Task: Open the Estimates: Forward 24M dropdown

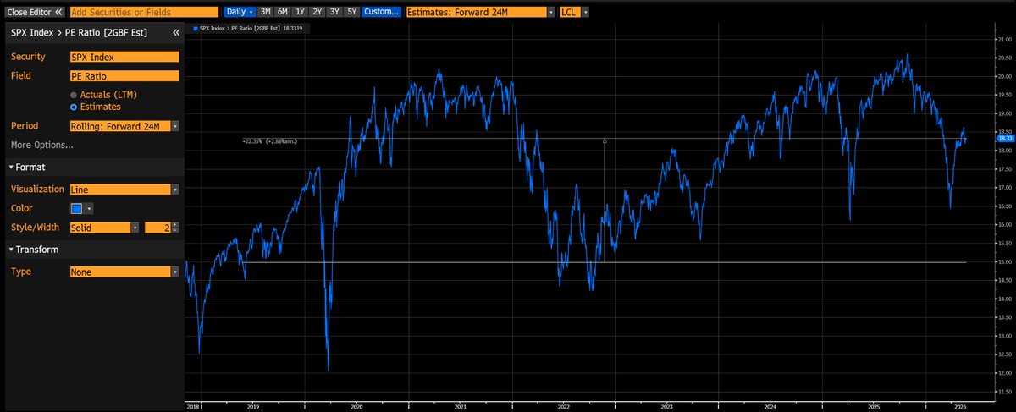Action: pyautogui.click(x=481, y=13)
